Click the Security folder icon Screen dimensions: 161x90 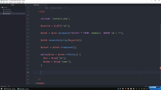pos(3,7)
